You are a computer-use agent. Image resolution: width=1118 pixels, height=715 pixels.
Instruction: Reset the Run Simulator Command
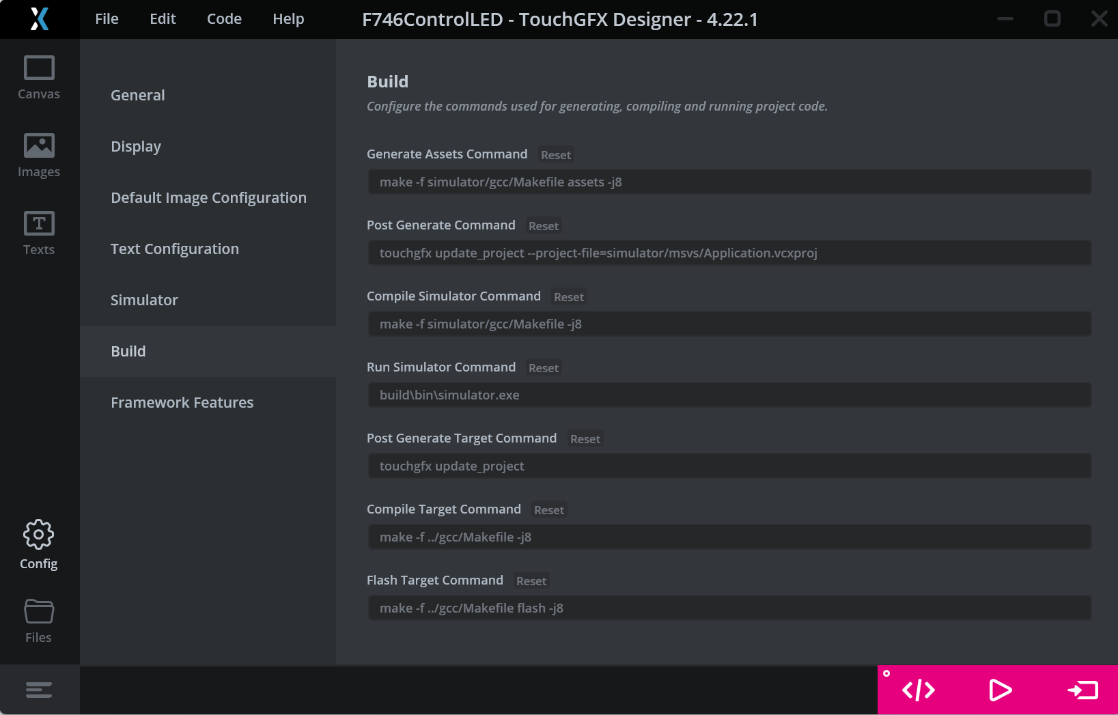[x=543, y=367]
